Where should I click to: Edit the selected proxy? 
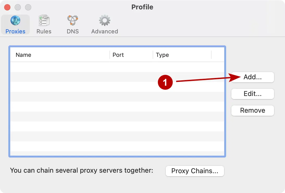pos(252,94)
